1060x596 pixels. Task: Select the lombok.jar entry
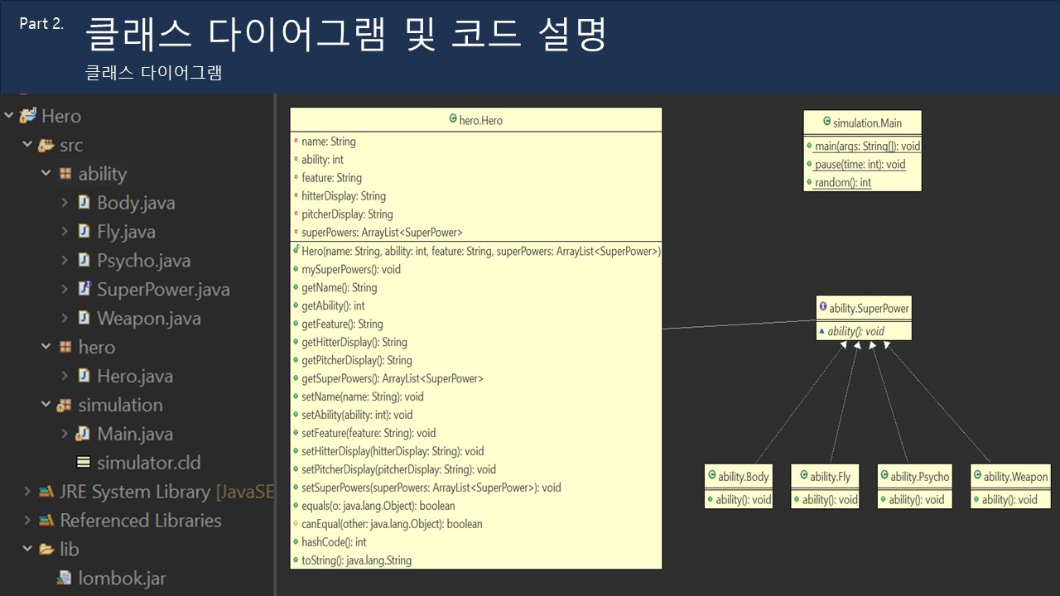[x=123, y=578]
